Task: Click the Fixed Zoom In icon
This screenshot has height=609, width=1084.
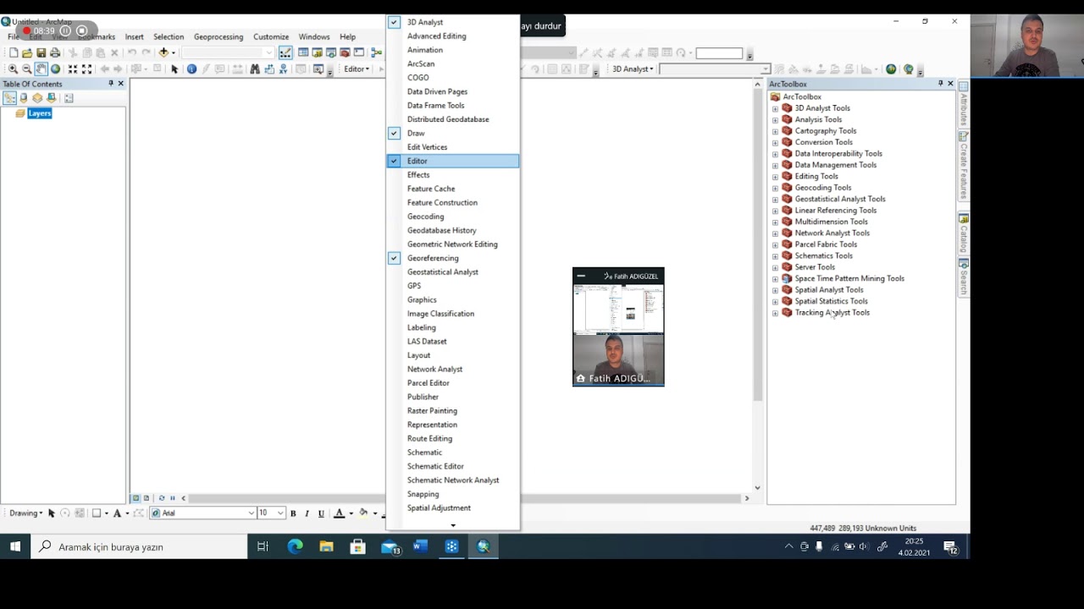Action: (73, 69)
